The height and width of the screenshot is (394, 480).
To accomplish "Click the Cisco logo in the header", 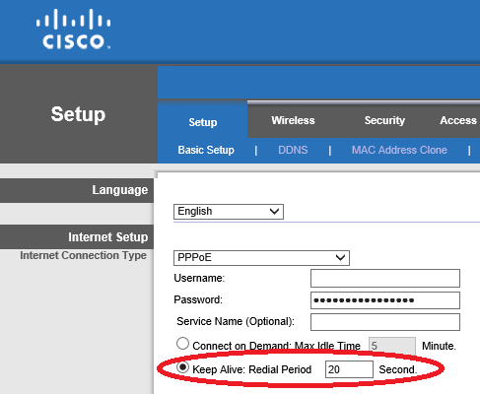I will 73,30.
